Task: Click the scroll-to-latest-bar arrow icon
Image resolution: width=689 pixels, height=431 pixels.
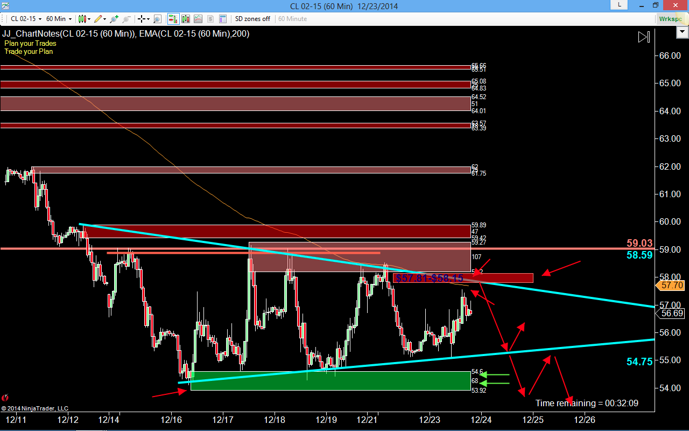Action: pyautogui.click(x=644, y=37)
